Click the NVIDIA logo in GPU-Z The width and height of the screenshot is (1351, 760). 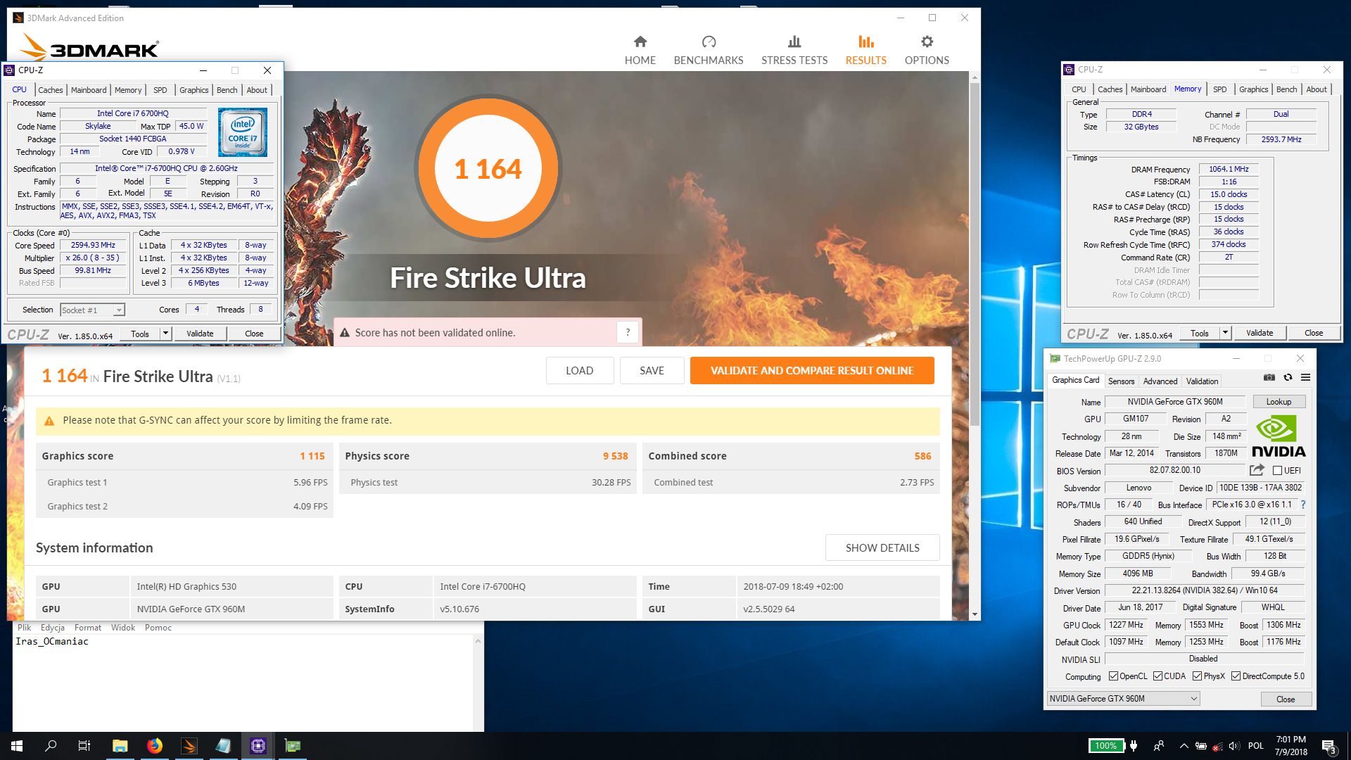(1279, 437)
